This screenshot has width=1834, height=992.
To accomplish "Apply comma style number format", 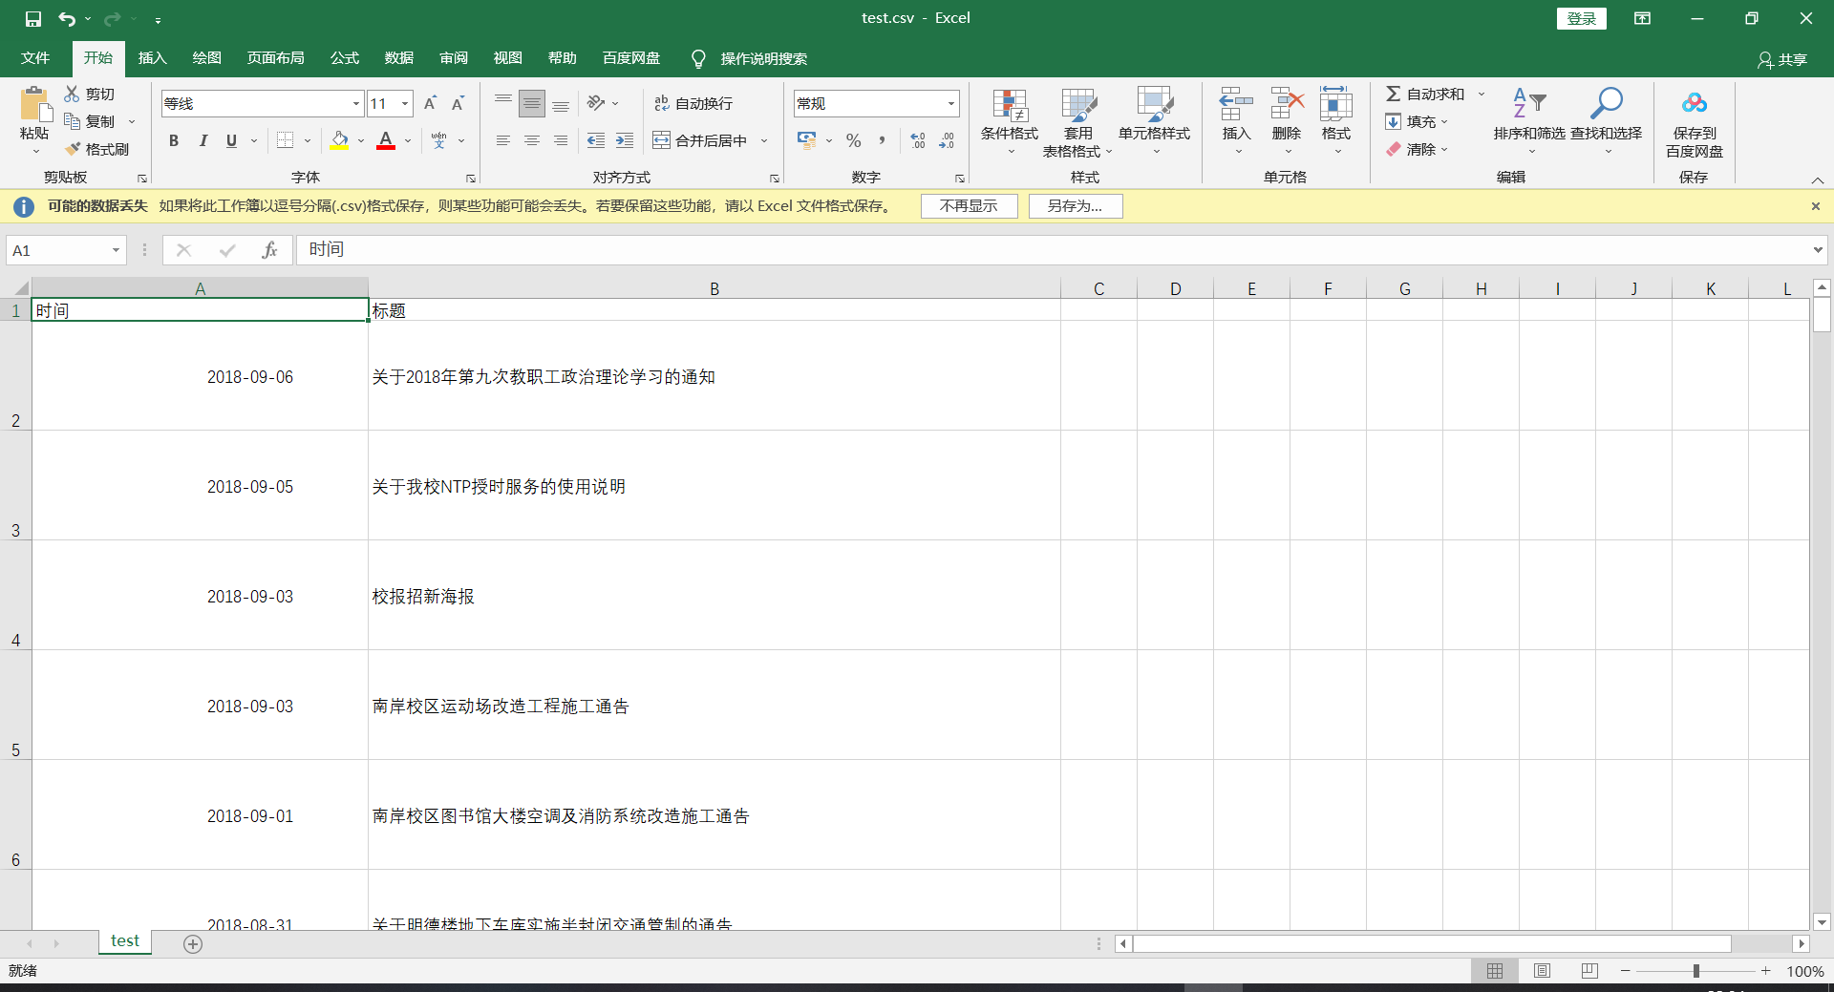I will coord(882,140).
